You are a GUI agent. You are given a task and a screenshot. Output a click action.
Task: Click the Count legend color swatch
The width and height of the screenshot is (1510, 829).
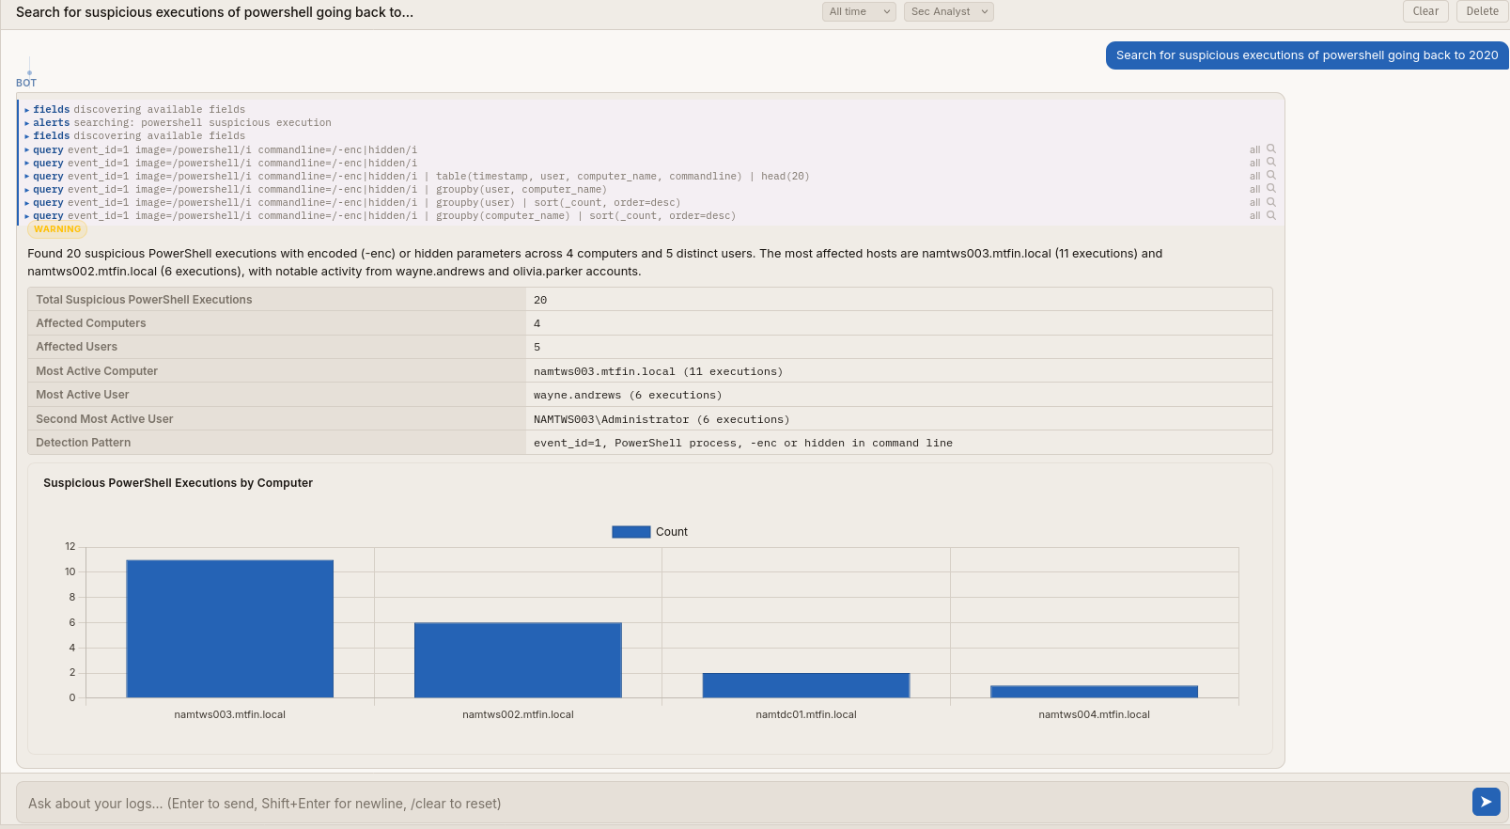(x=630, y=532)
